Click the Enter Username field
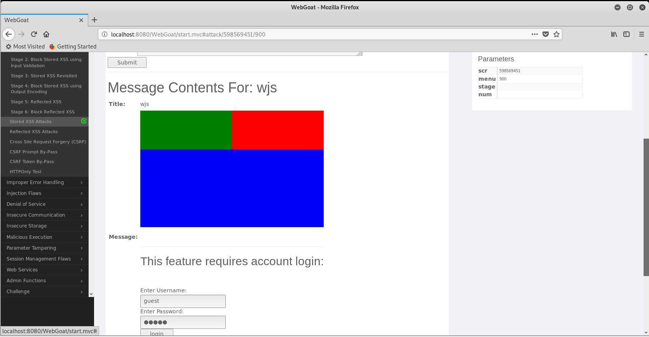649x337 pixels. pyautogui.click(x=183, y=301)
